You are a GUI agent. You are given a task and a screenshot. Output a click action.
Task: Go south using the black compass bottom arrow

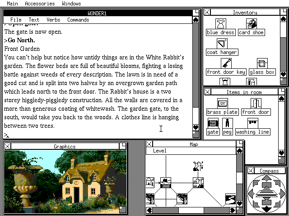pos(266,209)
